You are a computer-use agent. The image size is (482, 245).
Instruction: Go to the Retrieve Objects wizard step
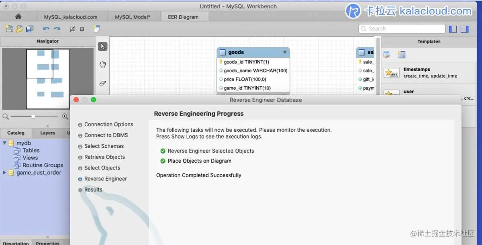pos(104,157)
